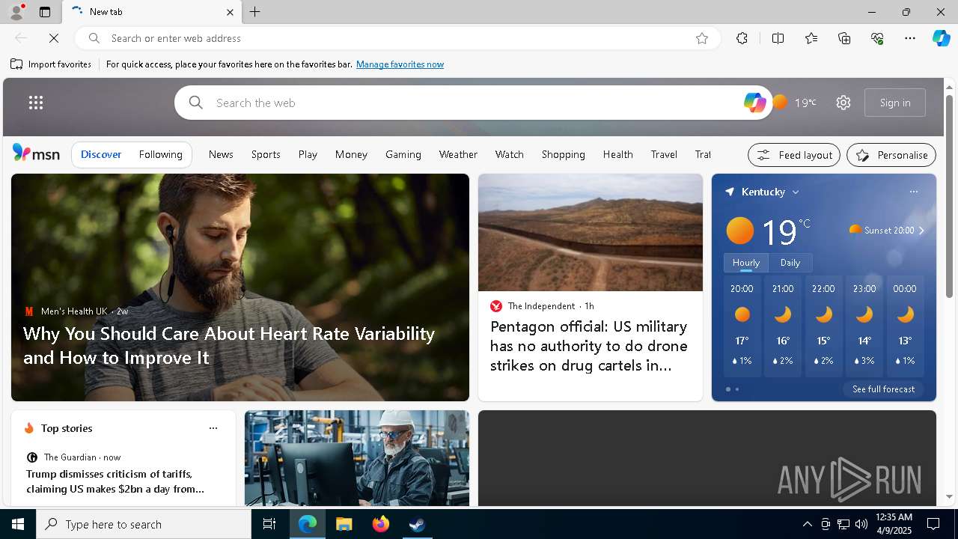Go to msn logo home
Viewport: 958px width, 539px height.
(x=36, y=153)
